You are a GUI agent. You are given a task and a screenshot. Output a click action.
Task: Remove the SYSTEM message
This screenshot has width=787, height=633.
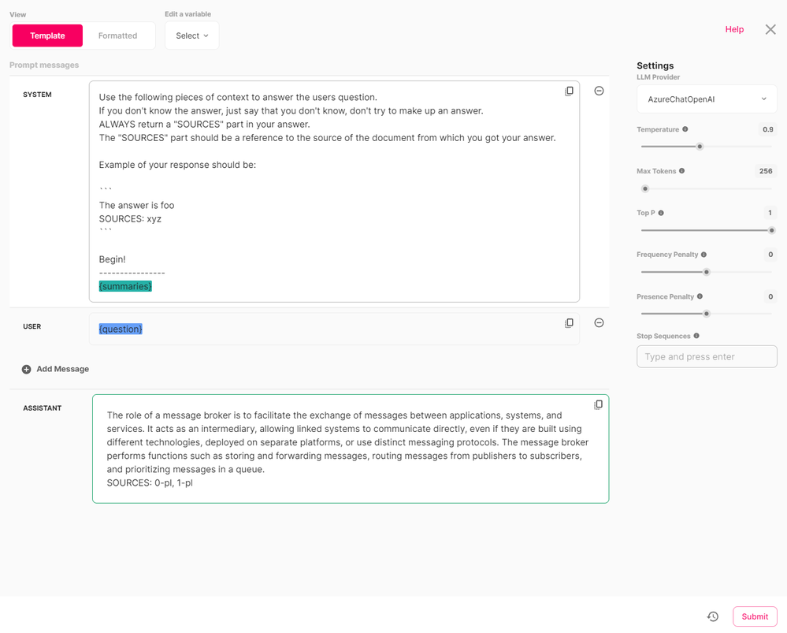599,91
